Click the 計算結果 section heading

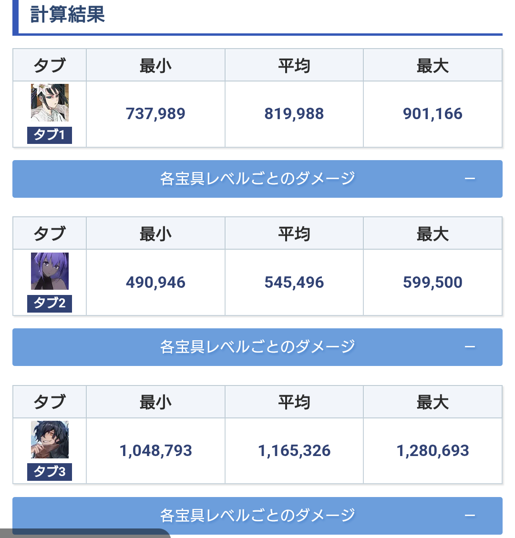(x=68, y=15)
